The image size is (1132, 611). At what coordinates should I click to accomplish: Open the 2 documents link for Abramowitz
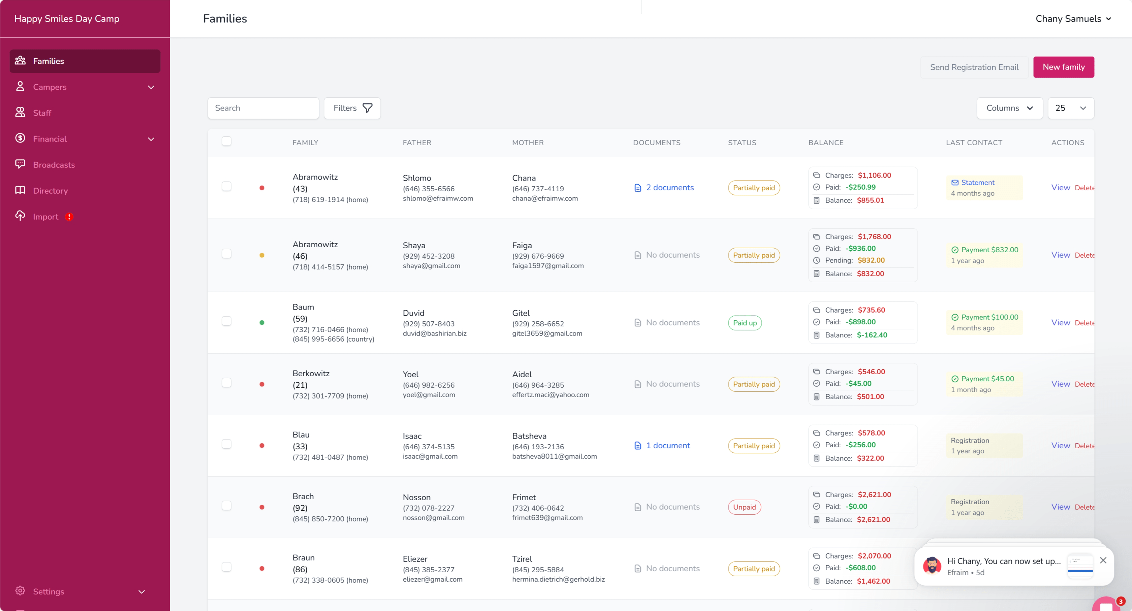(670, 188)
